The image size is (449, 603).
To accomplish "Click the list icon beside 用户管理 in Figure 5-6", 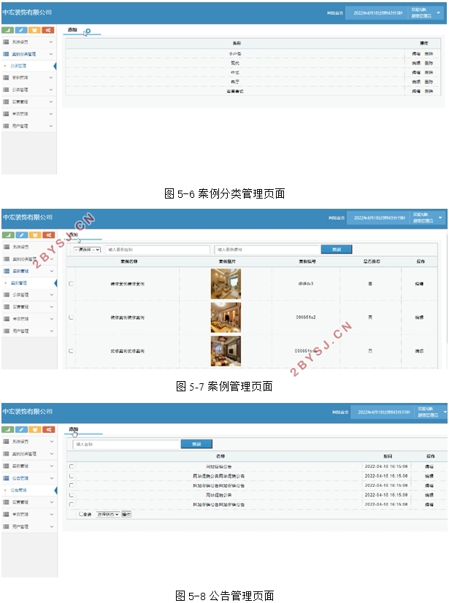I will tap(6, 126).
